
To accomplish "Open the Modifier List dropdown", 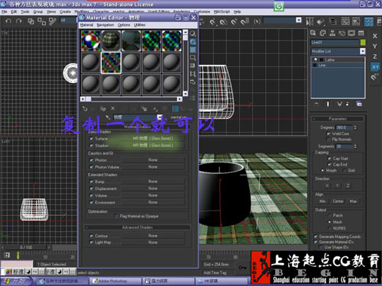I will pyautogui.click(x=362, y=51).
